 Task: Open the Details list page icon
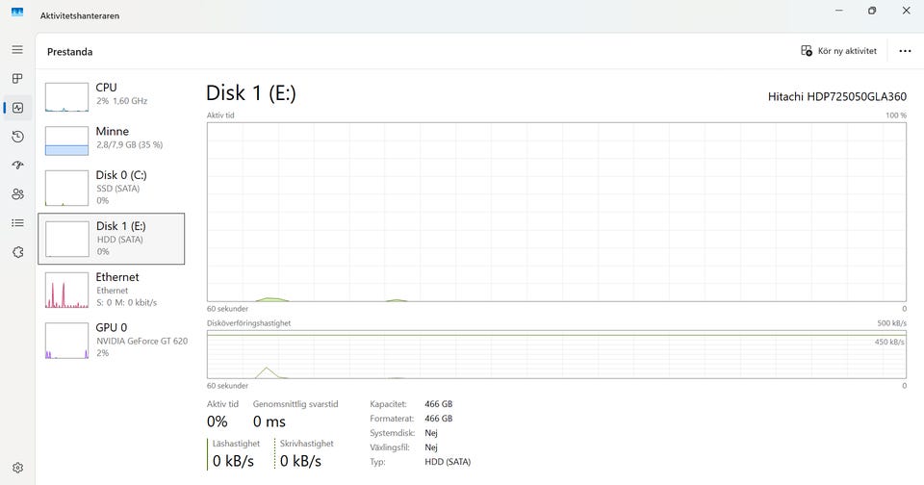point(17,222)
